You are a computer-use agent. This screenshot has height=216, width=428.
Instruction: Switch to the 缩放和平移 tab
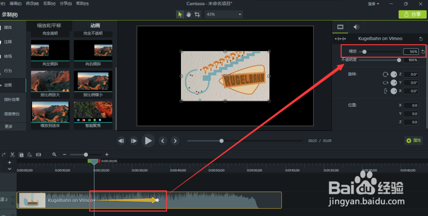[49, 25]
